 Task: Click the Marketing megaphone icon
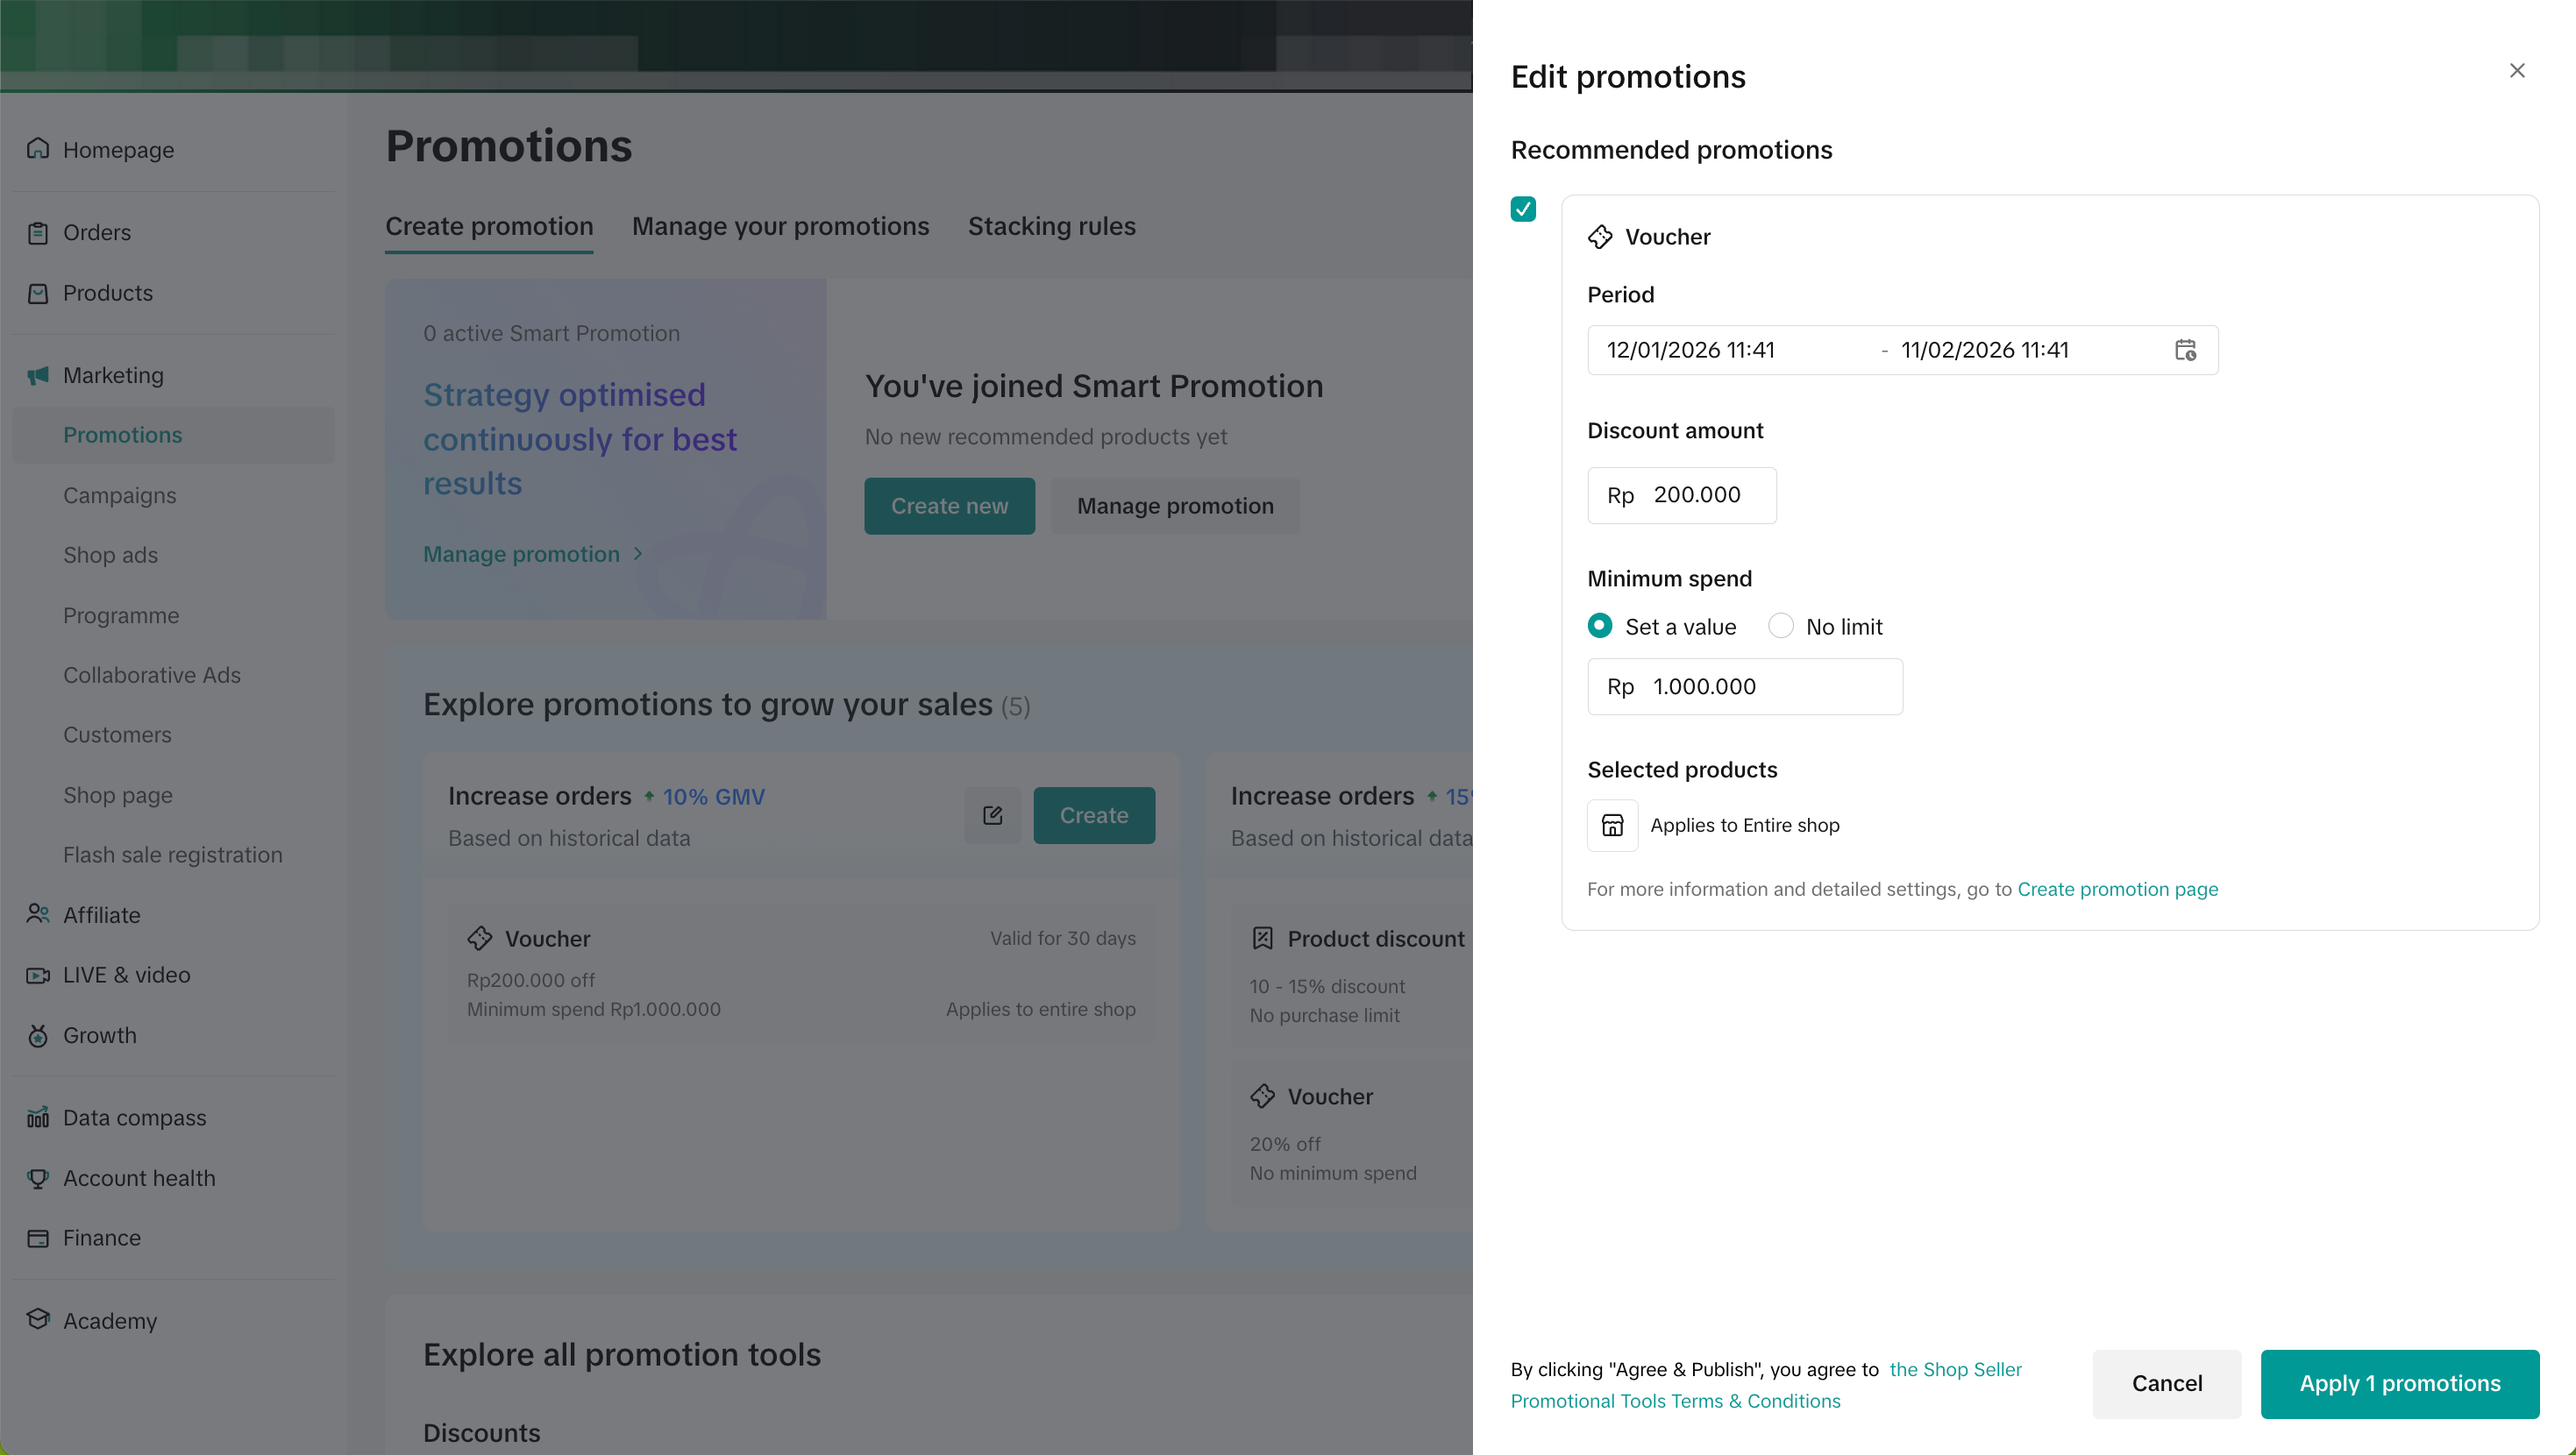point(38,375)
